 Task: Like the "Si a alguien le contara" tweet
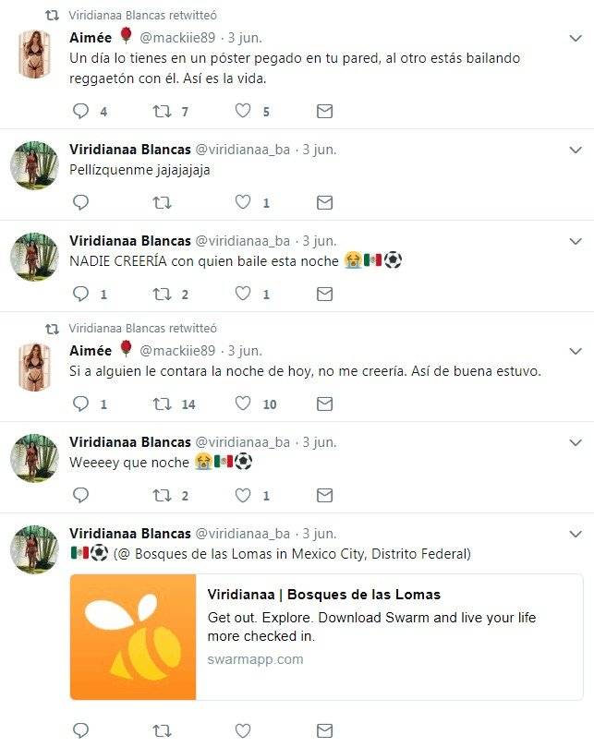(x=243, y=404)
